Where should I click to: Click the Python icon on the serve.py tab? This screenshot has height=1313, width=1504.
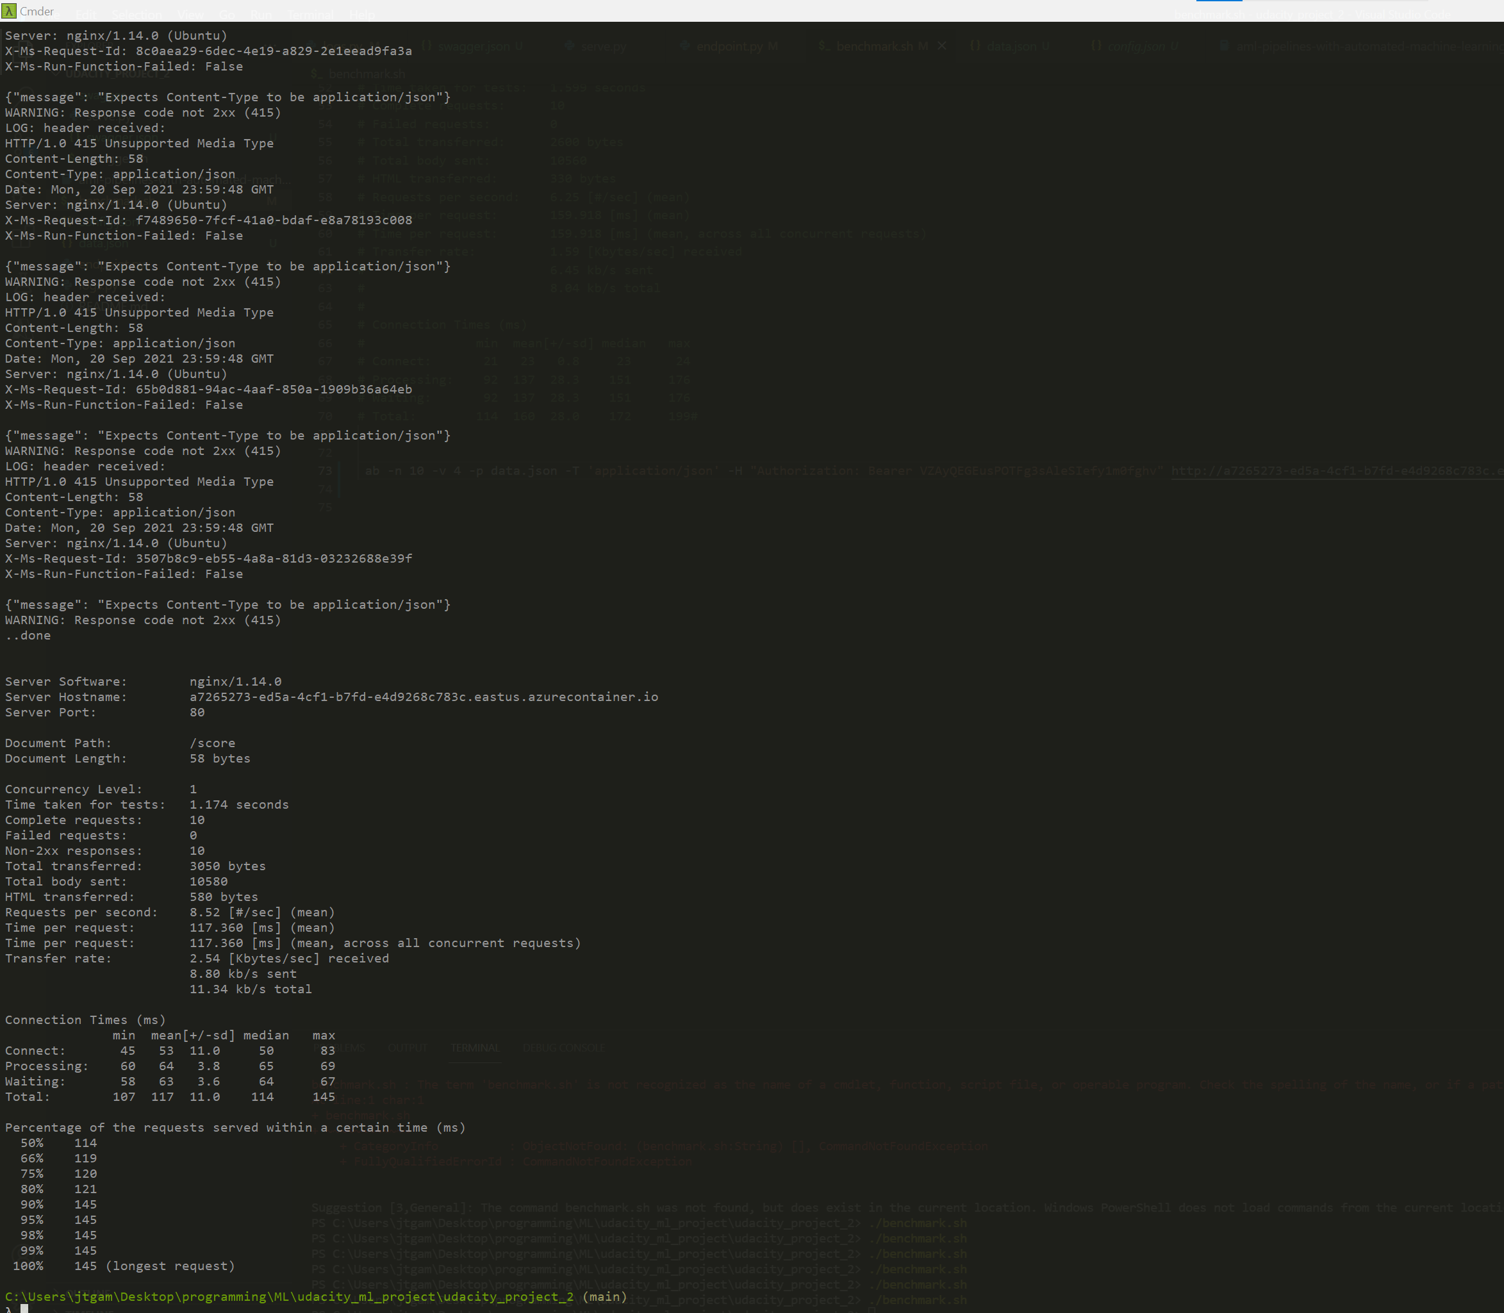pyautogui.click(x=570, y=45)
